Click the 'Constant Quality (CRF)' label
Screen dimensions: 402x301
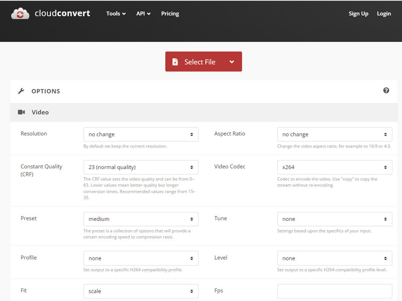click(x=41, y=170)
